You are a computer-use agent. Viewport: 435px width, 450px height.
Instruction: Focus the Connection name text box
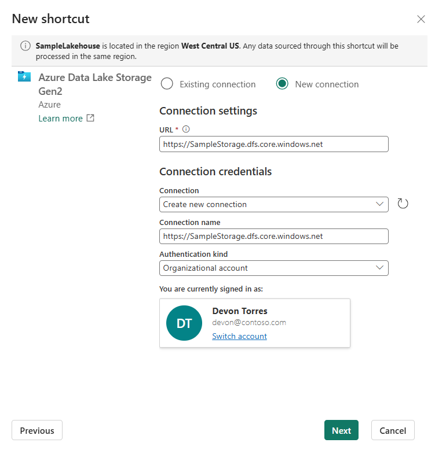273,236
